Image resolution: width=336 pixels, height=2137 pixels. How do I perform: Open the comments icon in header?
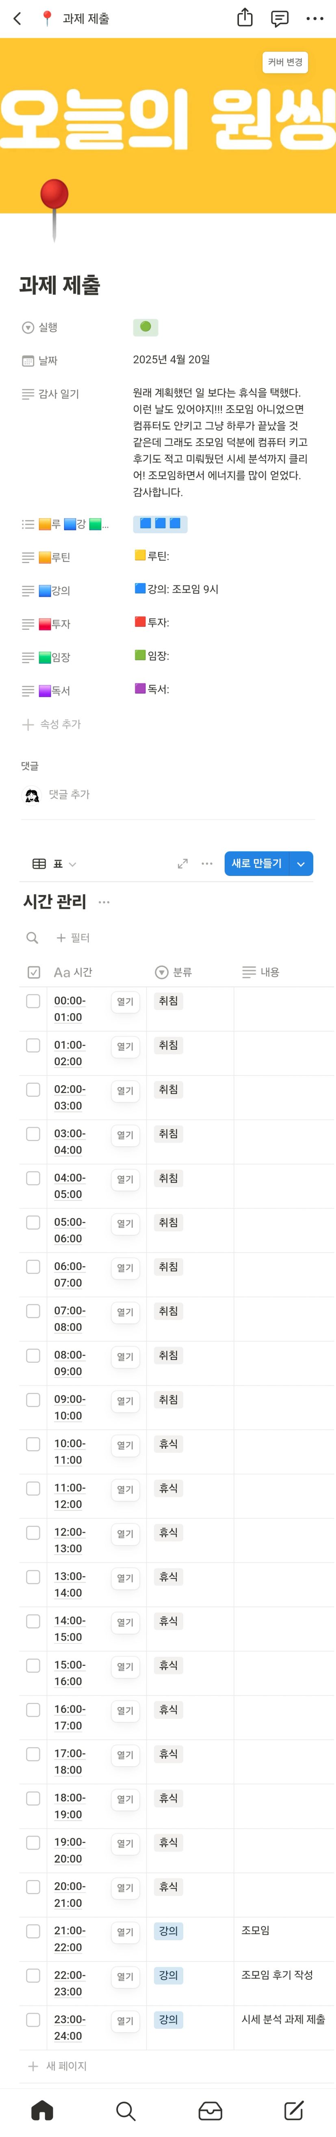(280, 18)
